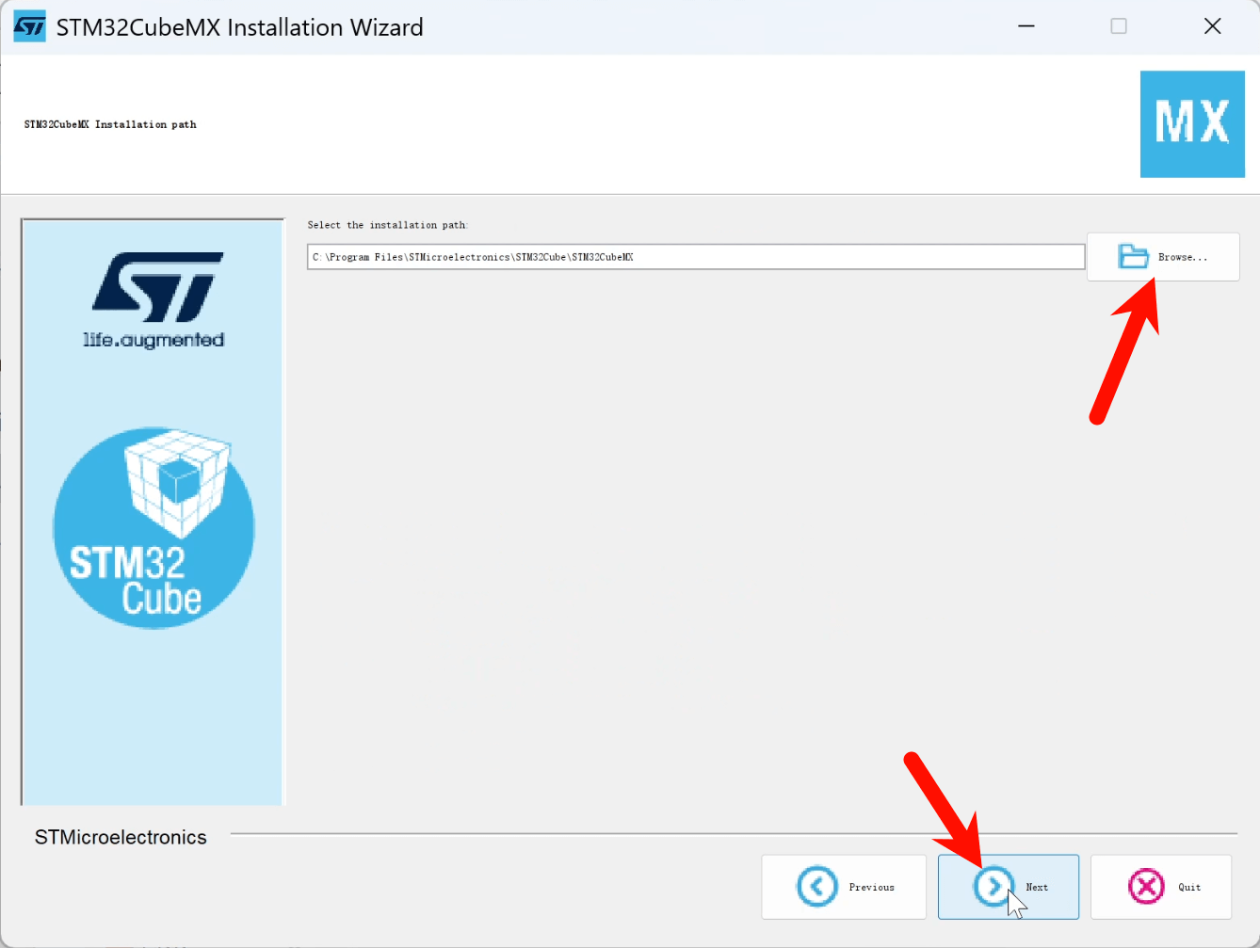
Task: Click the folder icon on the Browse button
Action: (1133, 256)
